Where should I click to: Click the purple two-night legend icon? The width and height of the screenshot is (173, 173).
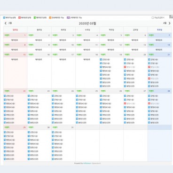68,18
